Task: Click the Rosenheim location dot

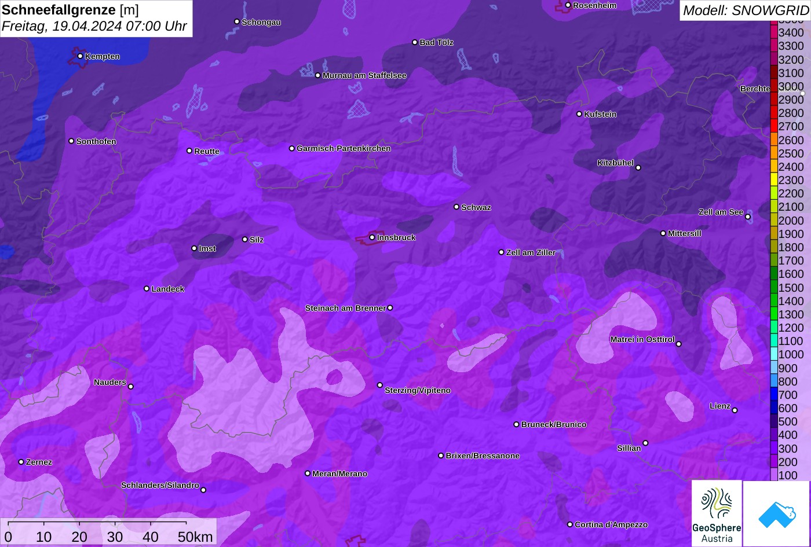Action: (568, 5)
